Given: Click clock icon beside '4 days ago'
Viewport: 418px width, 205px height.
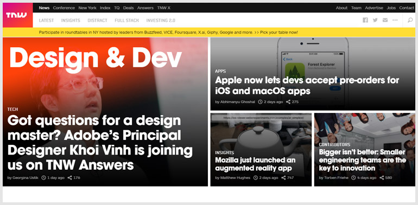Looking at the screenshot, I should tap(353, 177).
